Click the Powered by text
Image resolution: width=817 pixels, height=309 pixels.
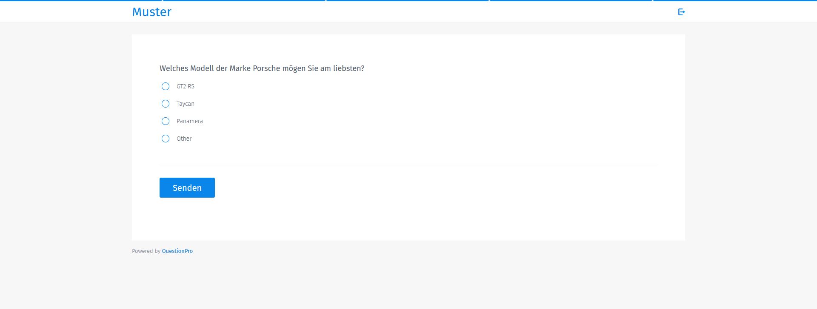[146, 251]
